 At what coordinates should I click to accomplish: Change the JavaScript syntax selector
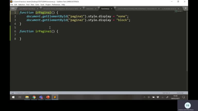[180, 93]
